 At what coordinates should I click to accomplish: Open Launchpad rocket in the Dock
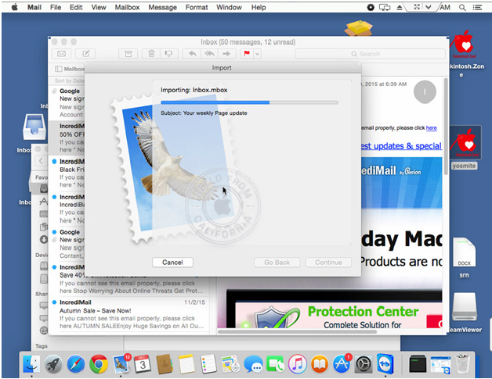tap(53, 364)
